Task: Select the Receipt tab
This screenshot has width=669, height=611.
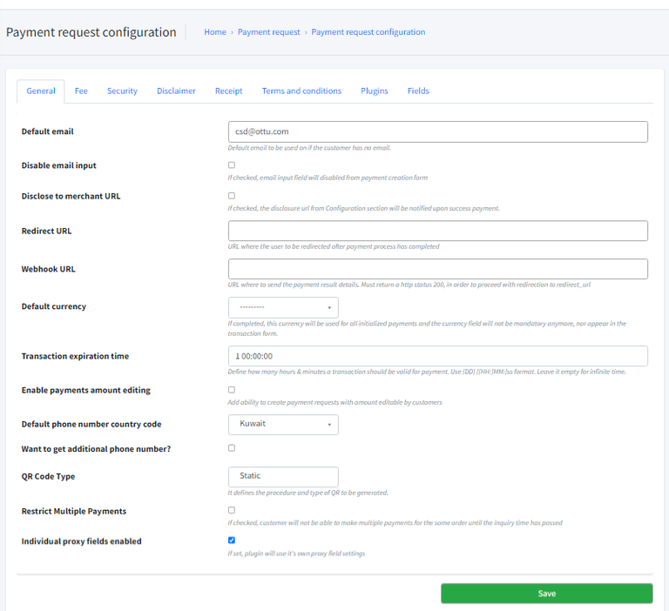Action: (x=228, y=91)
